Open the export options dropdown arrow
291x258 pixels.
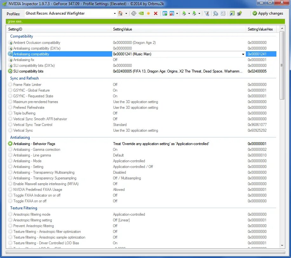(189, 14)
